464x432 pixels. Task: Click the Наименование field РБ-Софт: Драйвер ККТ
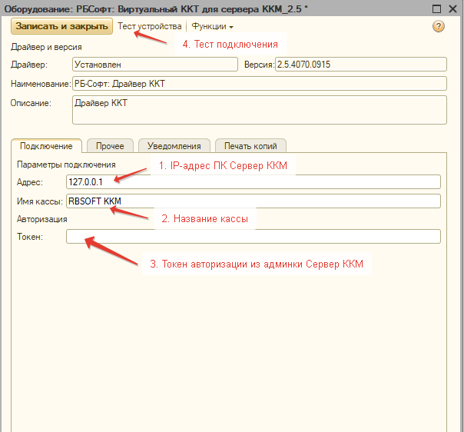pyautogui.click(x=260, y=84)
